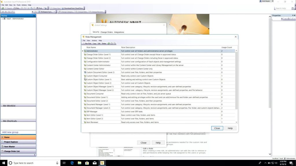The image size is (296, 166).
Task: Open the Tools menu in Vault
Action: pos(19,5)
